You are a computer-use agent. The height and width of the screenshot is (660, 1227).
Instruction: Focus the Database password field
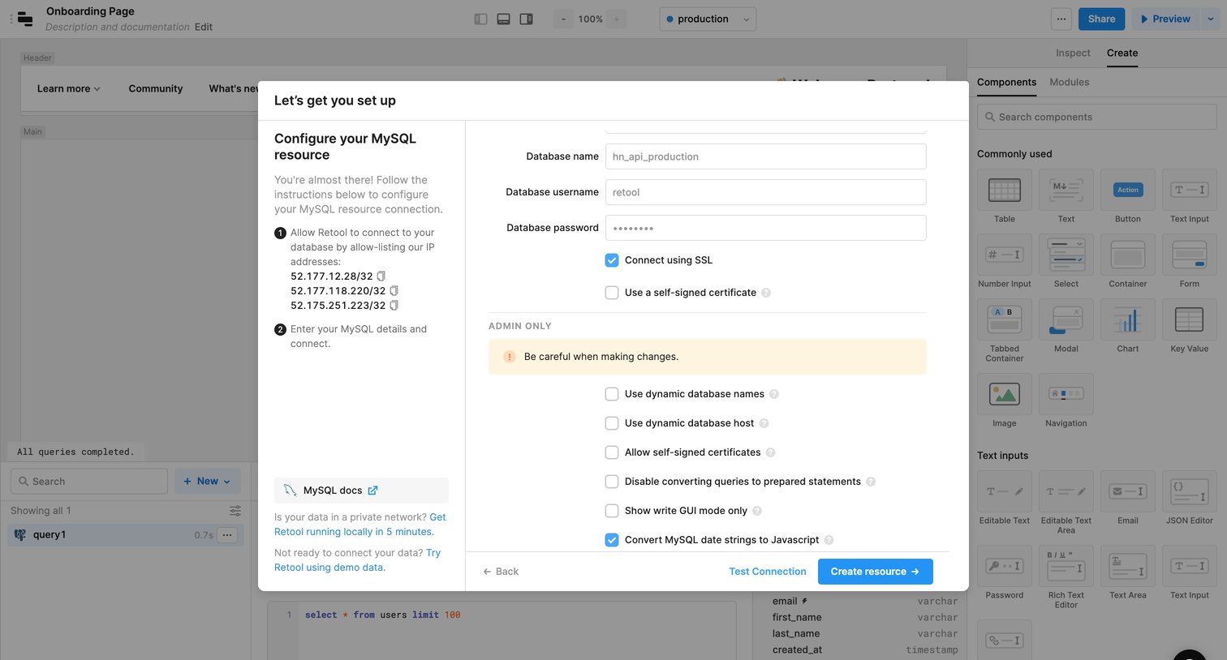765,228
